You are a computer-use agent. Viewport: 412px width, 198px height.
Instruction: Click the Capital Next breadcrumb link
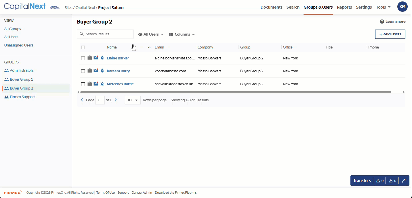[85, 7]
